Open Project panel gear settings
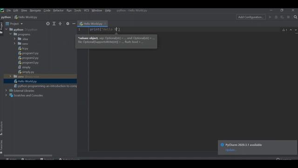Image resolution: width=298 pixels, height=168 pixels. 68,24
